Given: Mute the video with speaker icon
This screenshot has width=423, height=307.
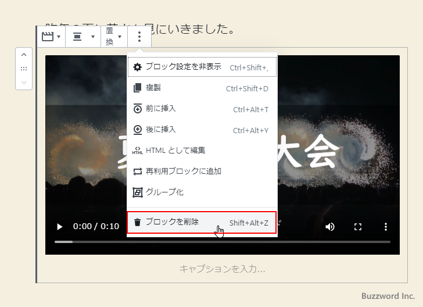Looking at the screenshot, I should [x=330, y=227].
